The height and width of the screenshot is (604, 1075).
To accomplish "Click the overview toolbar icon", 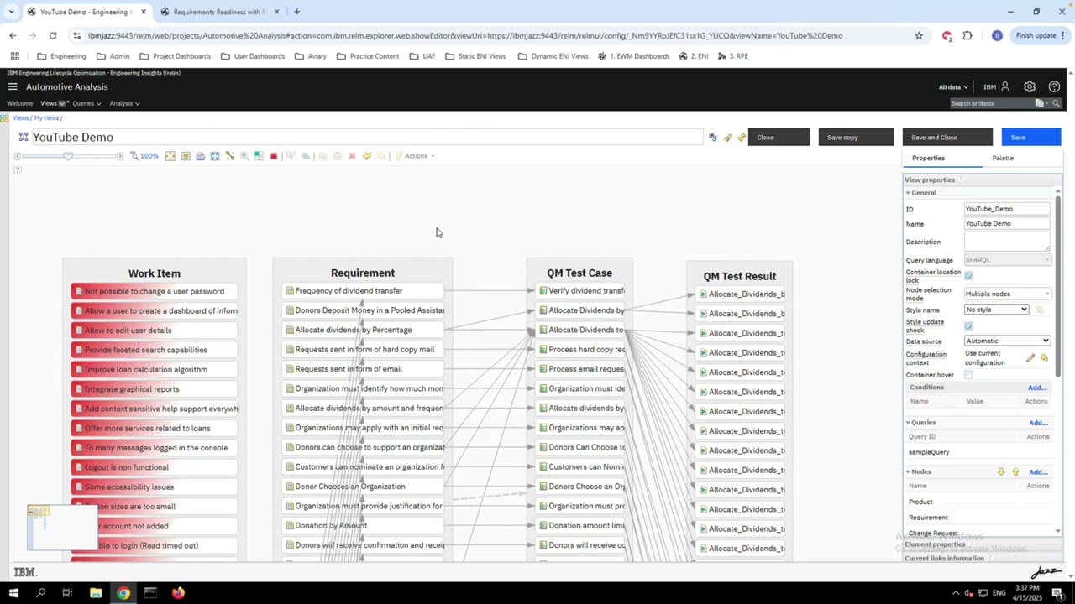I will 186,156.
